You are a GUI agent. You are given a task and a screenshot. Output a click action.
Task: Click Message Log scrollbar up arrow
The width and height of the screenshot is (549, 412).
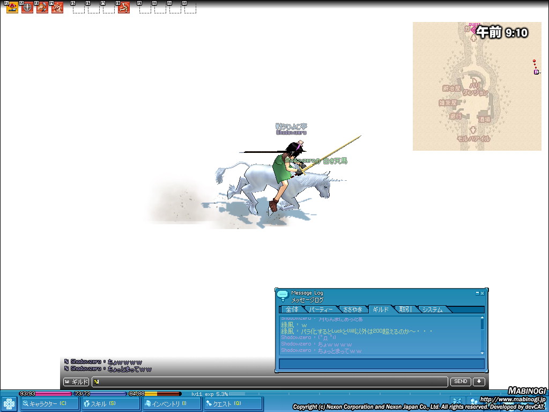click(x=482, y=318)
